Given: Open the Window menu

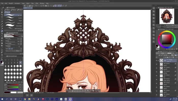Looking at the screenshot, I should pyautogui.click(x=42, y=3).
